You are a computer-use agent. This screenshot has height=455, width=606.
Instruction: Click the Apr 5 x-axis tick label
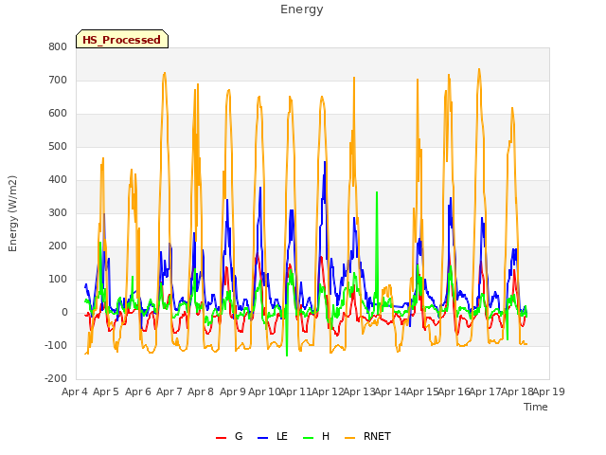pyautogui.click(x=106, y=391)
